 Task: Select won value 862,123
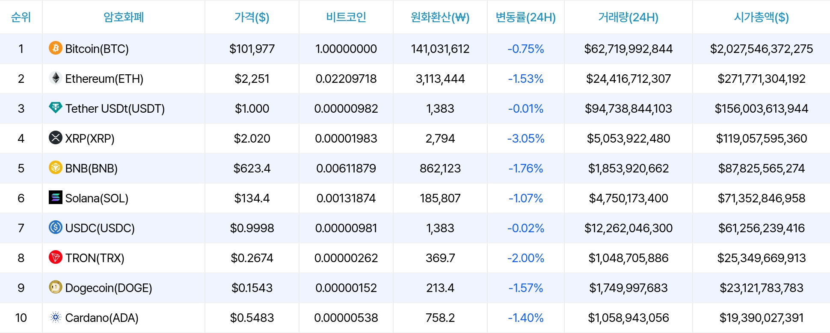click(440, 168)
